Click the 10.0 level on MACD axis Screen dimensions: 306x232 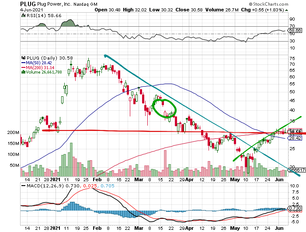(294, 186)
